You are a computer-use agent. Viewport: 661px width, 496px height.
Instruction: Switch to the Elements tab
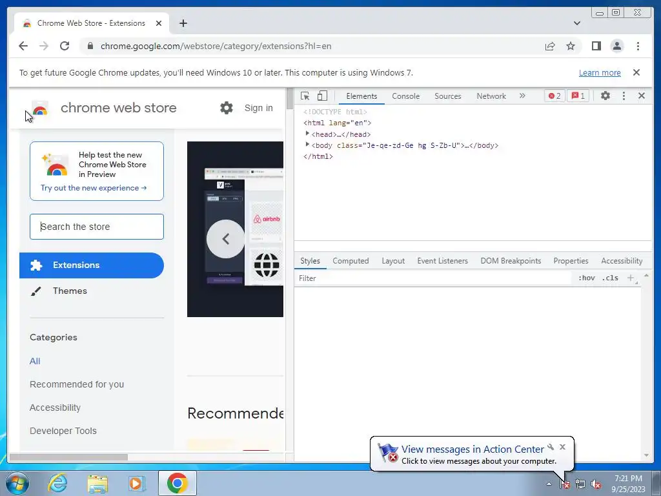[361, 96]
